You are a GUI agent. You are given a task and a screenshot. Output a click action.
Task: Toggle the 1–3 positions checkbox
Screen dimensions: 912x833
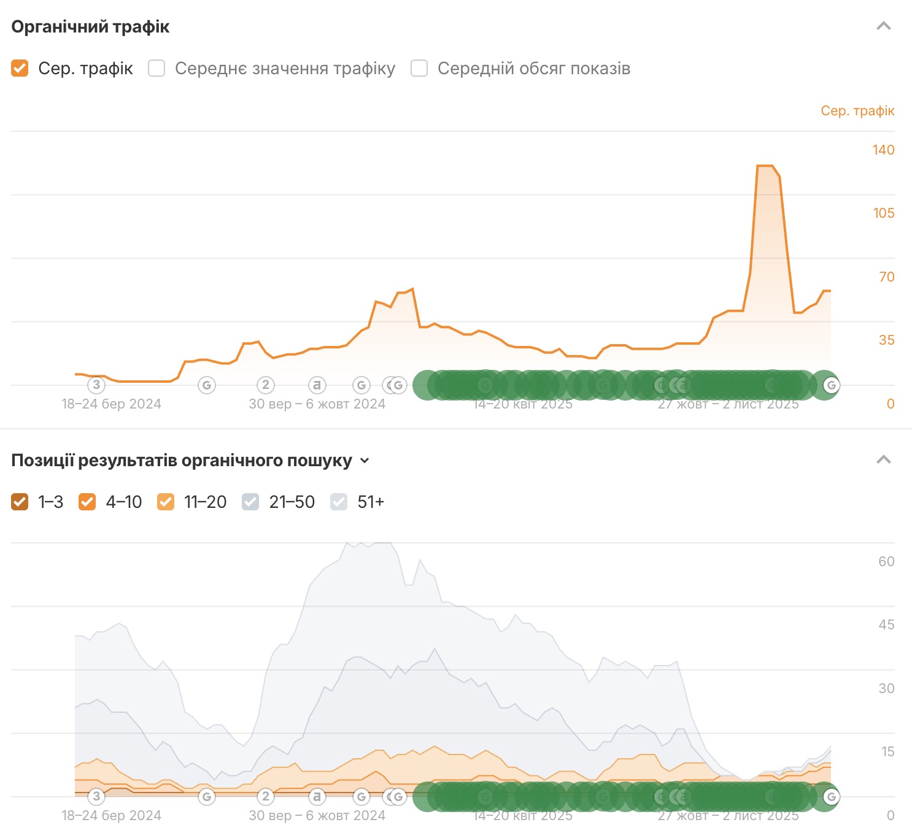coord(20,502)
